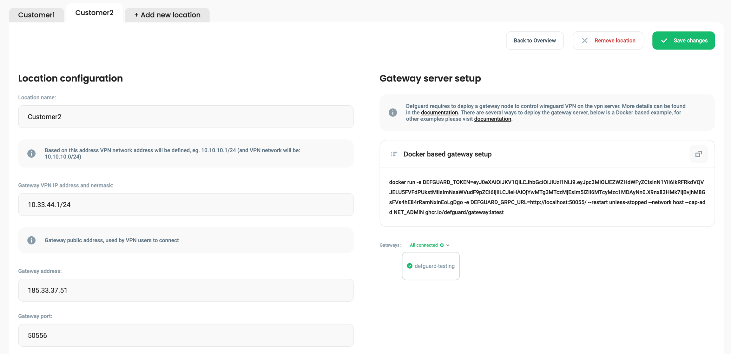
Task: Click the list icon beside Docker setup title
Action: [x=394, y=154]
